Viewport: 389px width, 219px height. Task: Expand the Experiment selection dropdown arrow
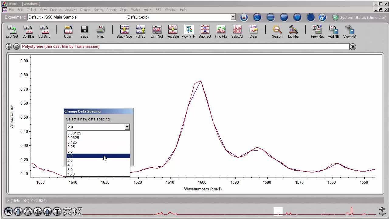(x=233, y=17)
